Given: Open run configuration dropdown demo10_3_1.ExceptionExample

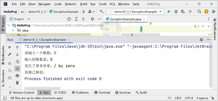Looking at the screenshot, I should (135, 12).
